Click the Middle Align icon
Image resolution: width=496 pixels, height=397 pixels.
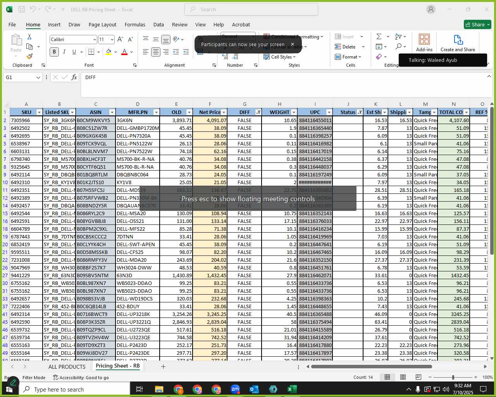click(x=155, y=39)
